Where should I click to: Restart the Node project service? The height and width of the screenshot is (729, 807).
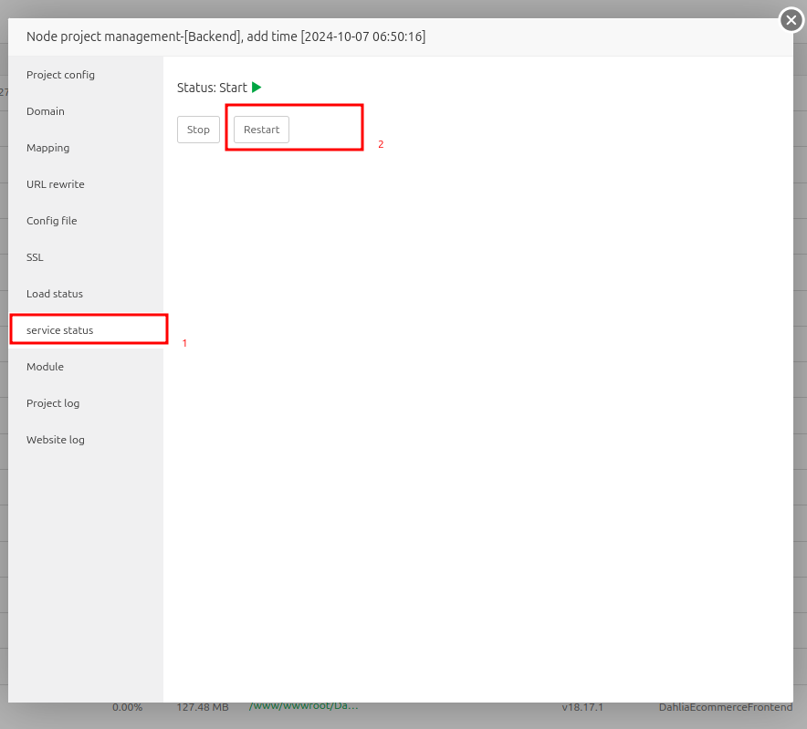coord(261,130)
